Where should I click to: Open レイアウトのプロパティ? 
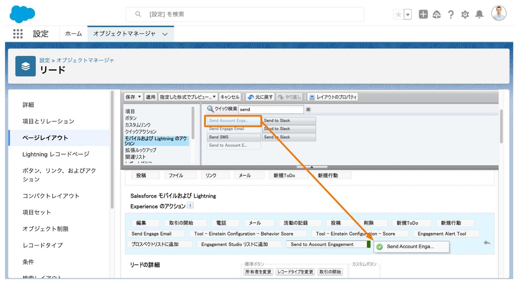(x=333, y=97)
